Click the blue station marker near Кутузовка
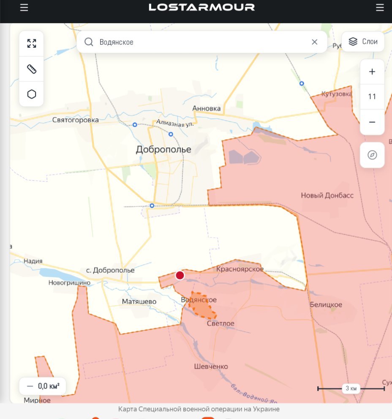This screenshot has height=419, width=392. pos(302,83)
